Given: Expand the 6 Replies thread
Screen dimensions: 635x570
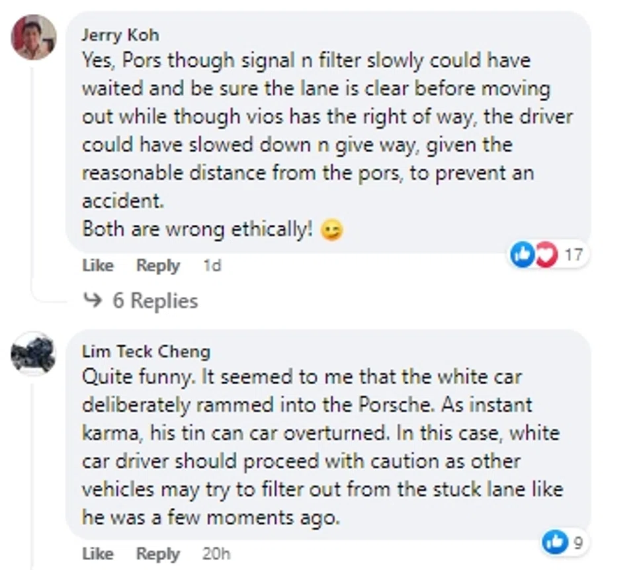Looking at the screenshot, I should (155, 301).
